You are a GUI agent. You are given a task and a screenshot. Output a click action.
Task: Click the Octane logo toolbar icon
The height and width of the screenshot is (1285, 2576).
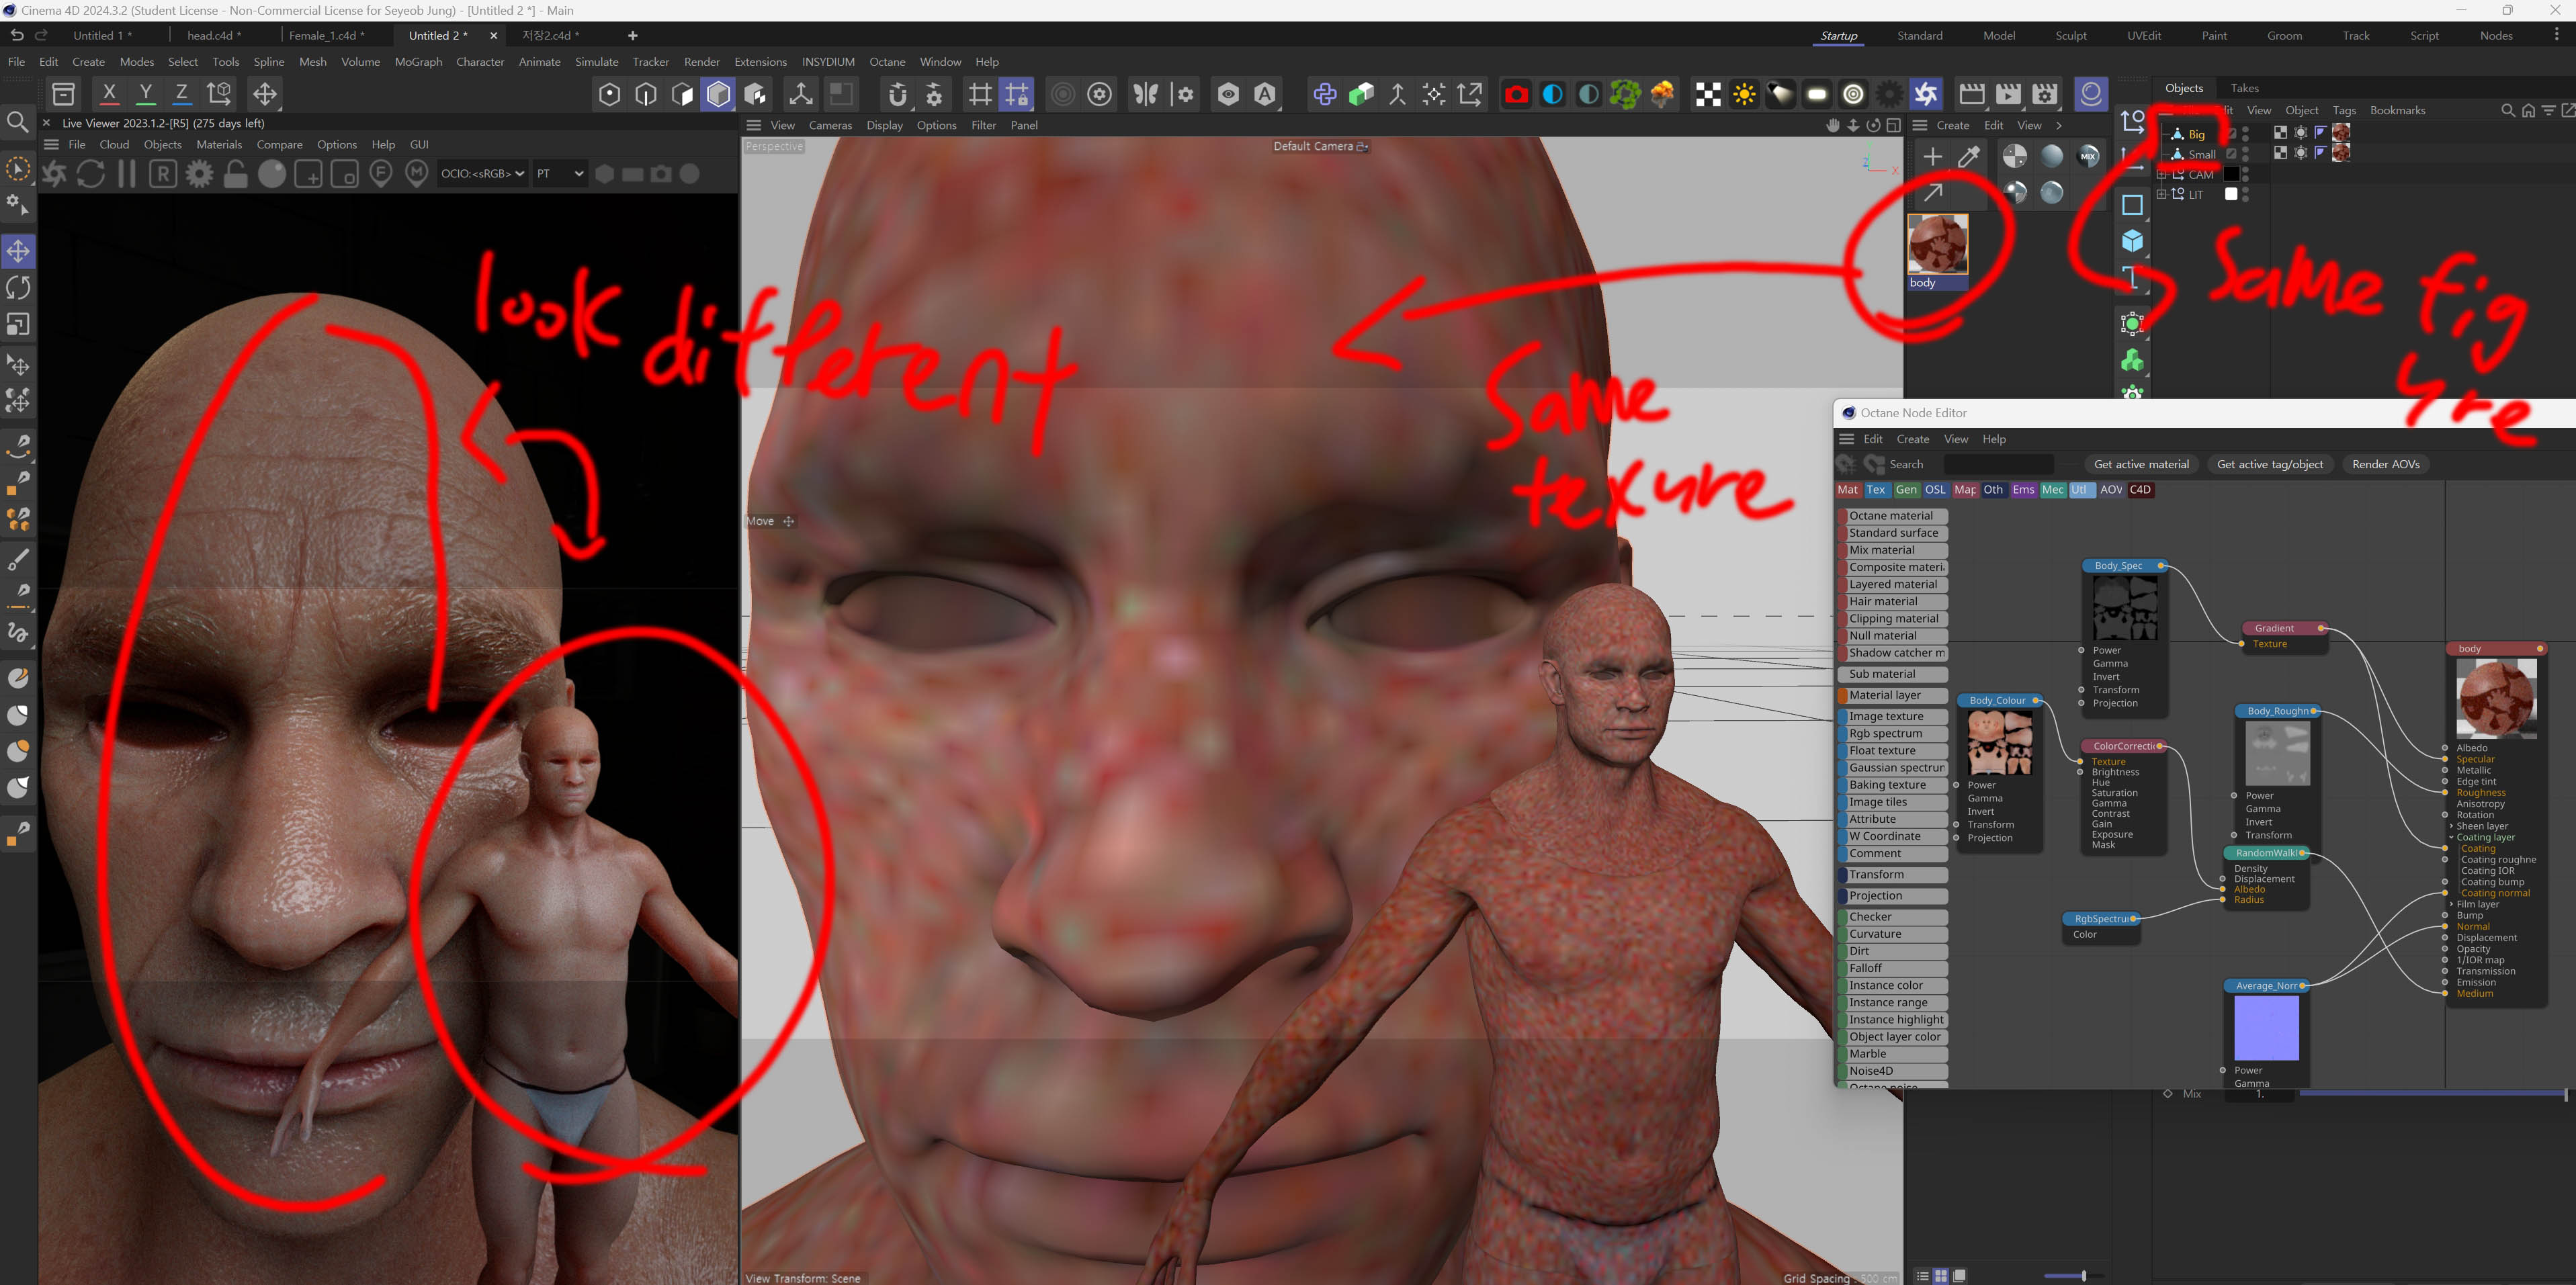(1926, 94)
